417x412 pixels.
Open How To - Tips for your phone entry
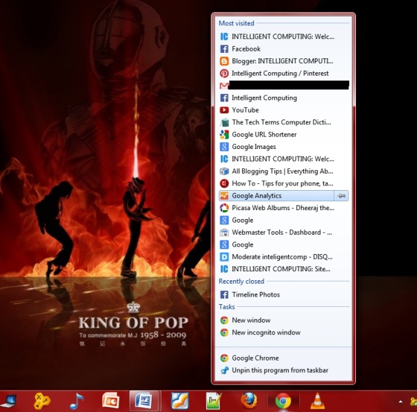pyautogui.click(x=284, y=183)
